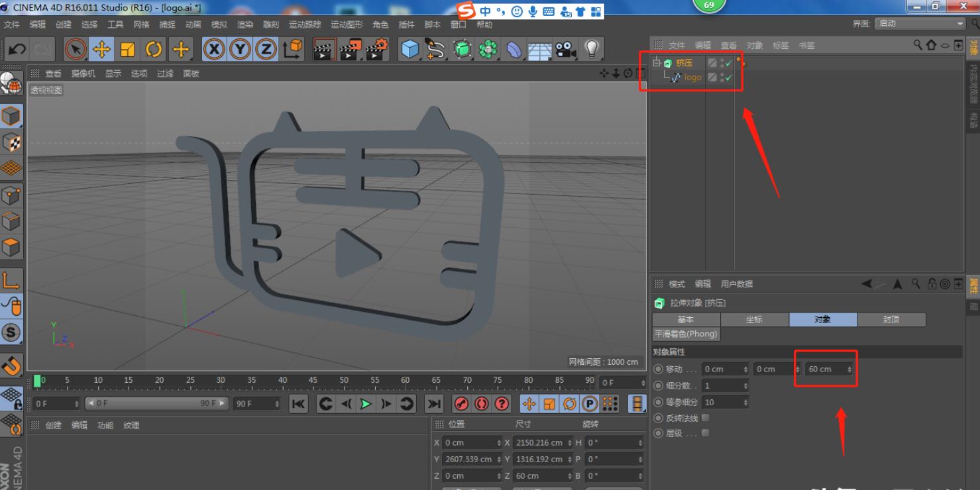Open Render to Picture Viewer icon

click(351, 49)
